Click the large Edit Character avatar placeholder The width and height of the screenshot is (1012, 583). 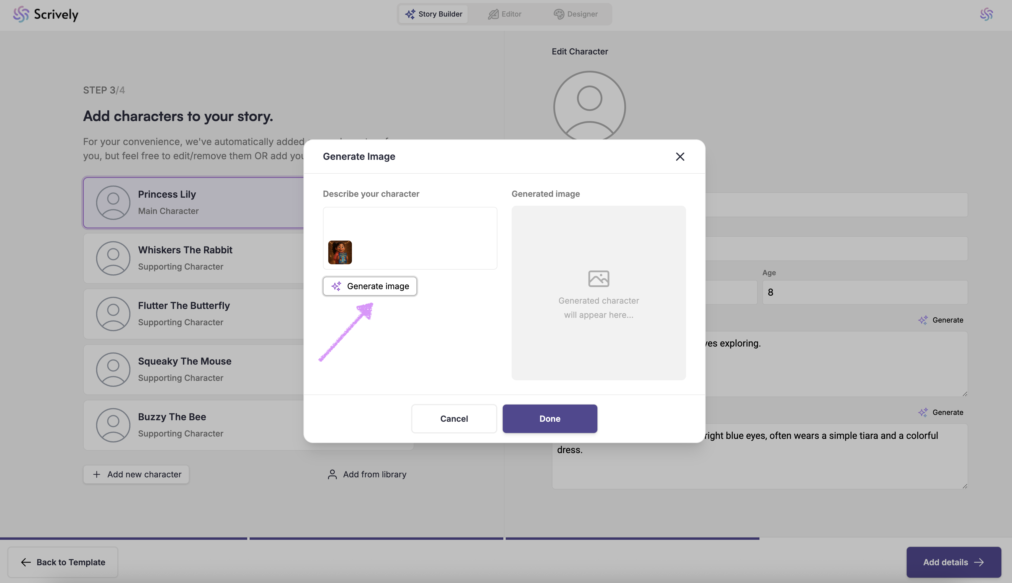[x=589, y=107]
